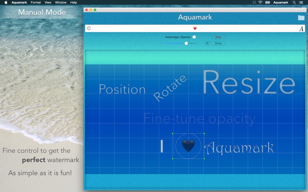Open the Aquamark app menu

(x=19, y=2)
